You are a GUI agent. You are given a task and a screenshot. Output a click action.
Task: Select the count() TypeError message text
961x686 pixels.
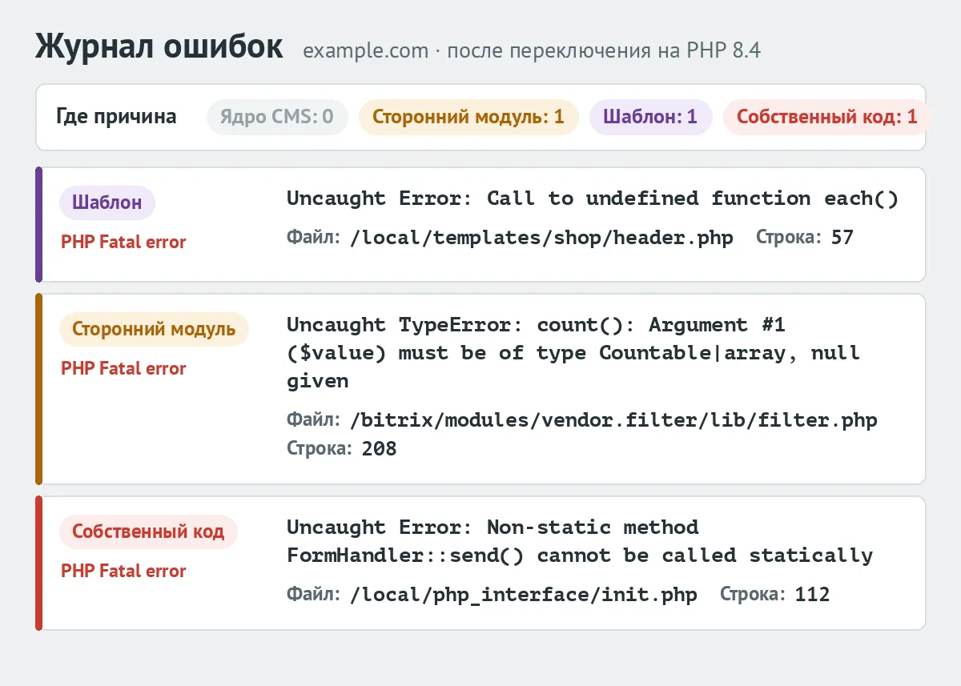pos(573,353)
